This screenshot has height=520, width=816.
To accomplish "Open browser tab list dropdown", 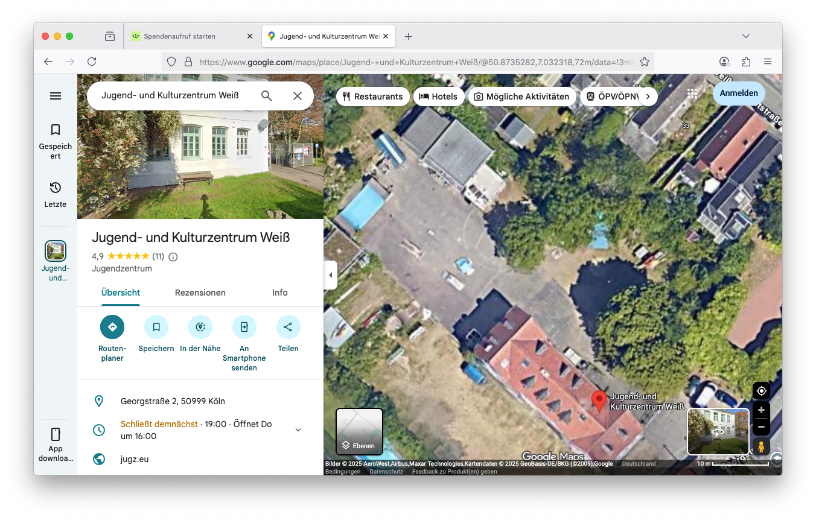I will coord(746,36).
